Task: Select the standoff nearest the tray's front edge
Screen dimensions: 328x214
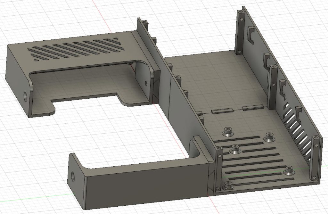Action: [228, 185]
